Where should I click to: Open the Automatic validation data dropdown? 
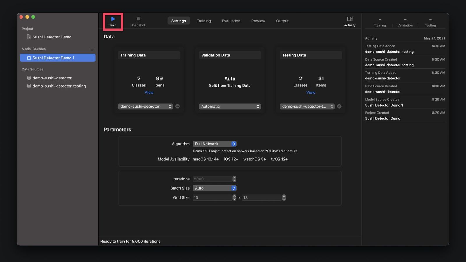[x=230, y=106]
